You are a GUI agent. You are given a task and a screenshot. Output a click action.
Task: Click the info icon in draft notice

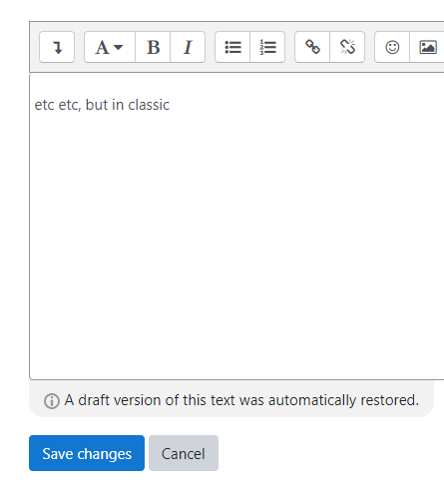[x=52, y=401]
